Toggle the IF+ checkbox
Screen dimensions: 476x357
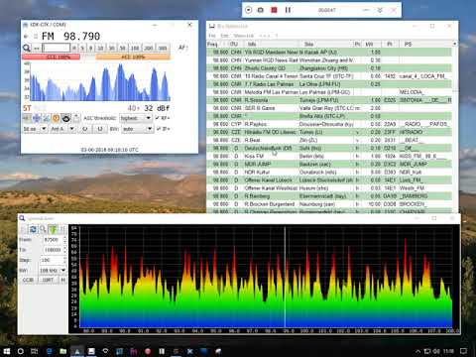(x=163, y=129)
